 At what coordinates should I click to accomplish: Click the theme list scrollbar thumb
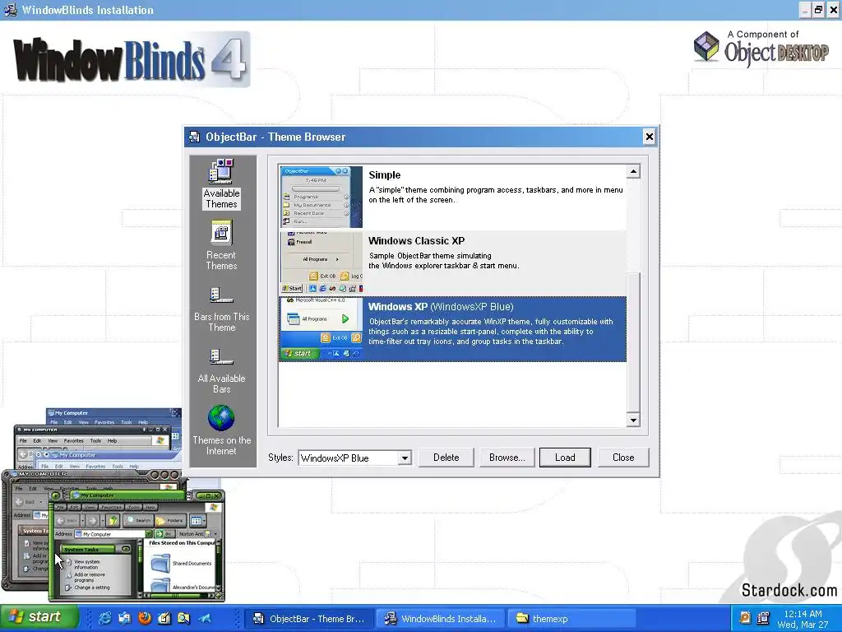[x=633, y=342]
